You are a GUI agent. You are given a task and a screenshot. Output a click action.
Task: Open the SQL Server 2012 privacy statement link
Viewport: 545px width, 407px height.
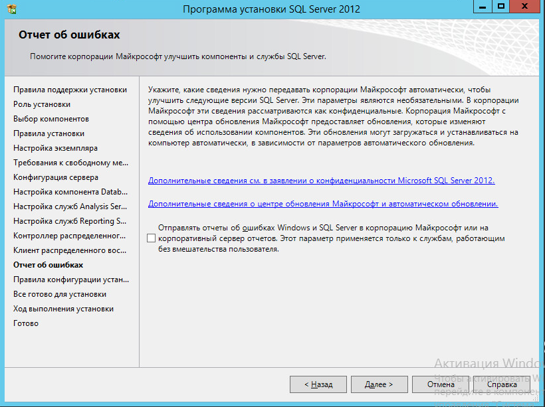point(322,181)
